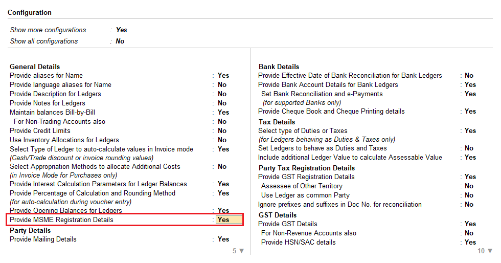Select Provide Opening Balances for Ledgers option
Viewport: 501px width, 263px height.
tap(66, 210)
